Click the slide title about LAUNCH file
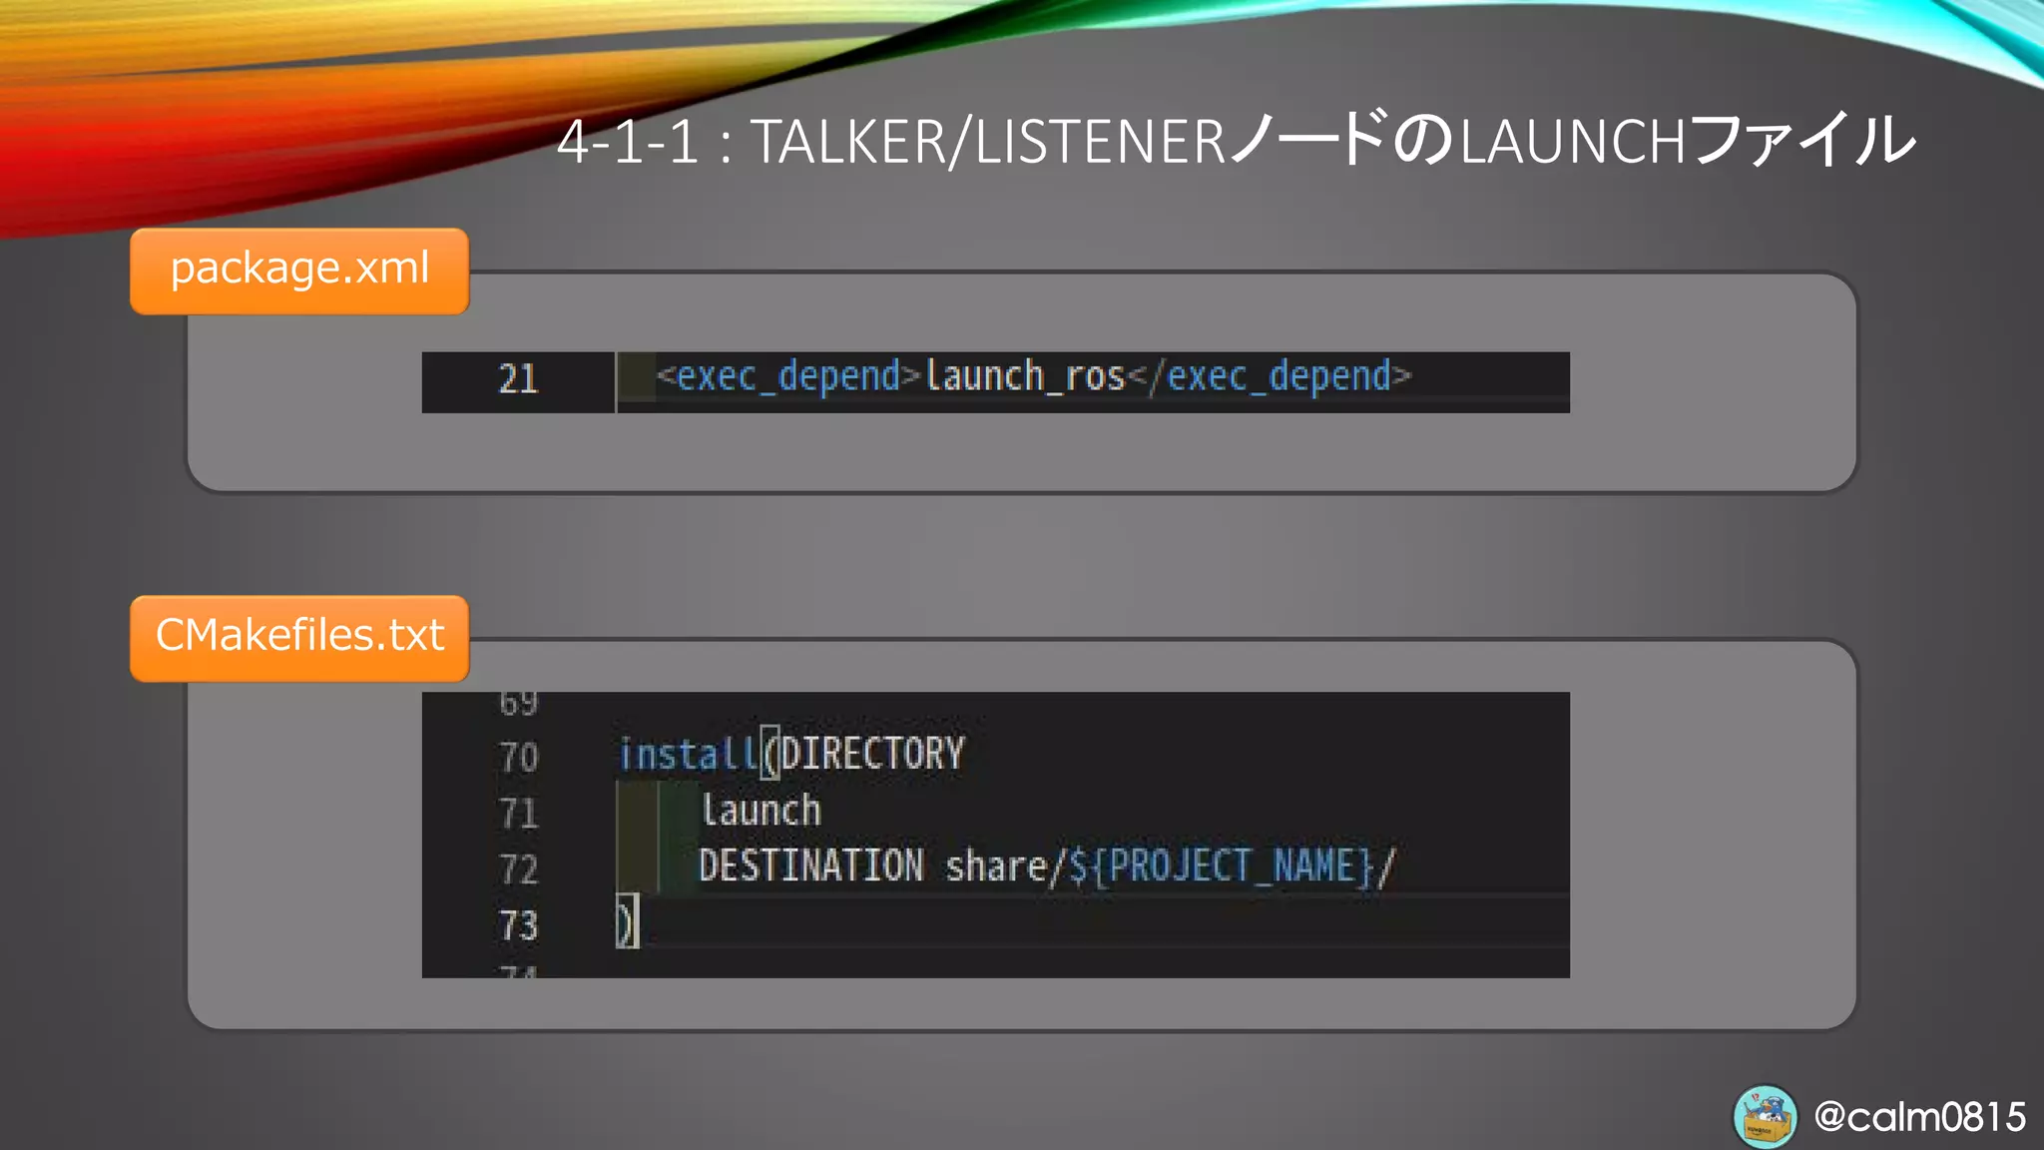This screenshot has width=2044, height=1150. 1236,141
